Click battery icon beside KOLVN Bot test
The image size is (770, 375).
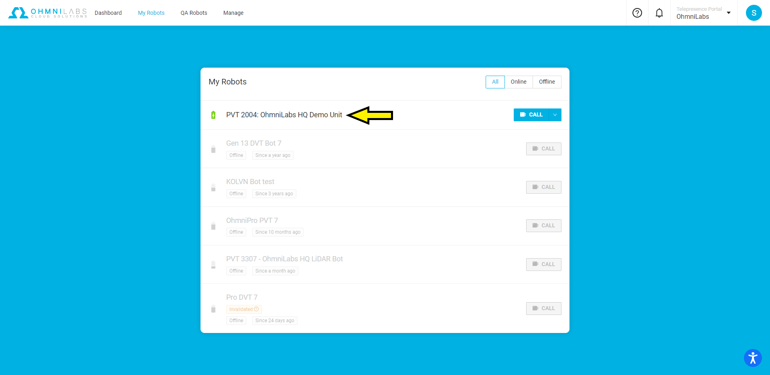[213, 187]
